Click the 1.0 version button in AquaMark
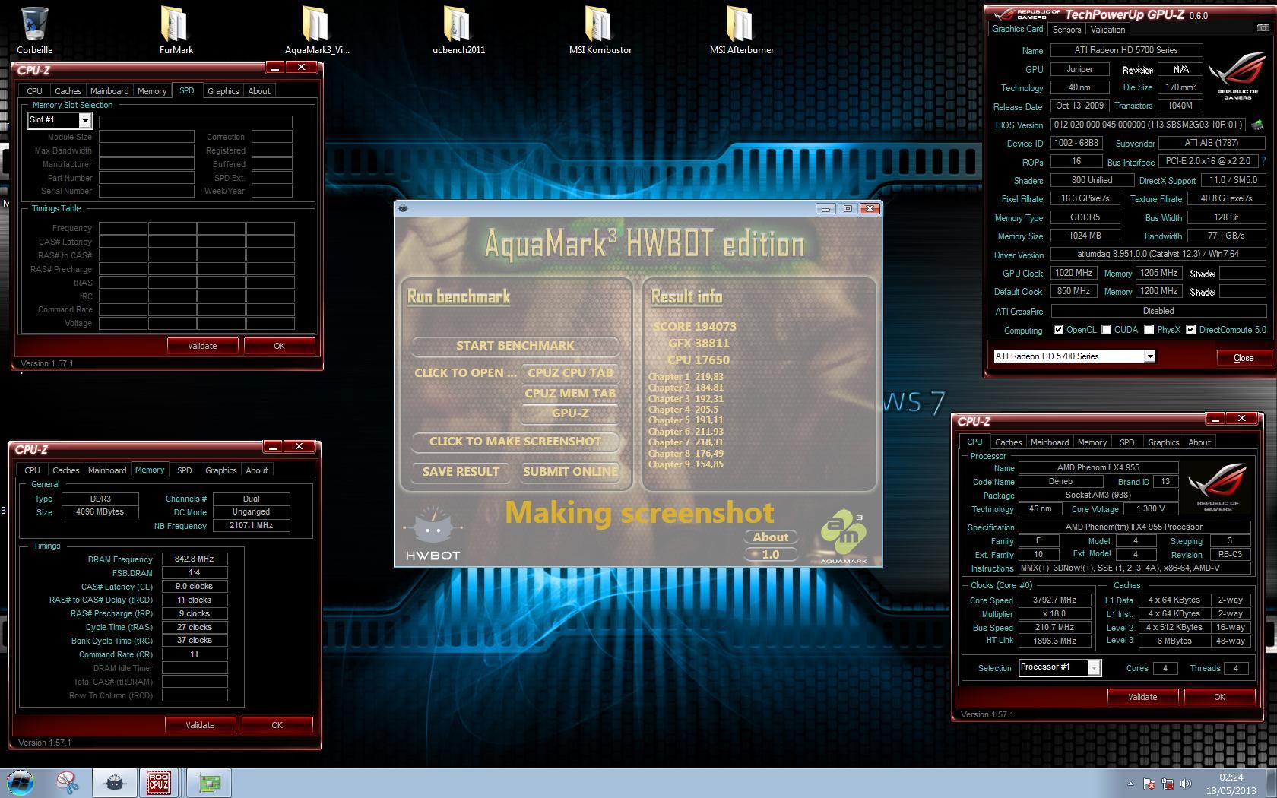The height and width of the screenshot is (798, 1277). pyautogui.click(x=771, y=555)
